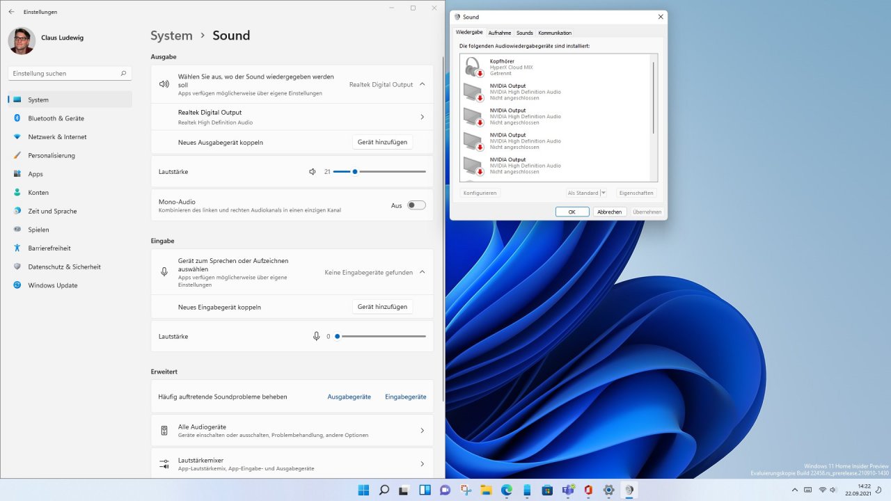
Task: Switch to the Kommunikation tab
Action: 555,33
